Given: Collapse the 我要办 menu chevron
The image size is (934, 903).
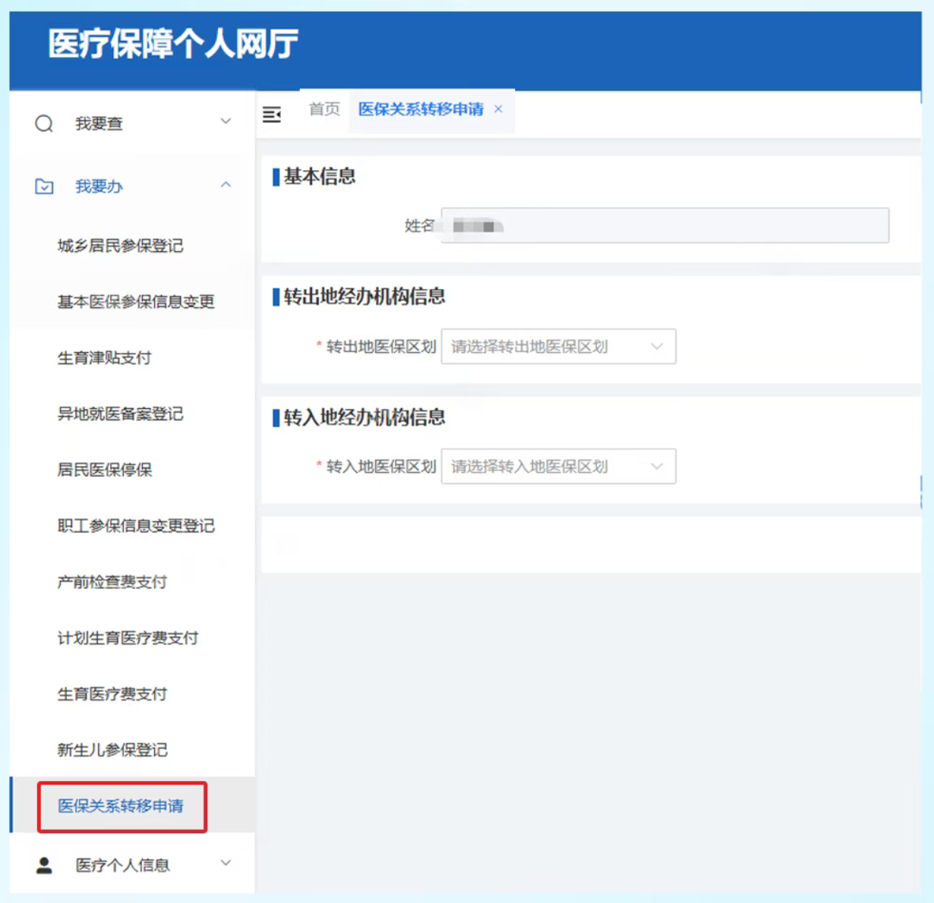Looking at the screenshot, I should 226,185.
